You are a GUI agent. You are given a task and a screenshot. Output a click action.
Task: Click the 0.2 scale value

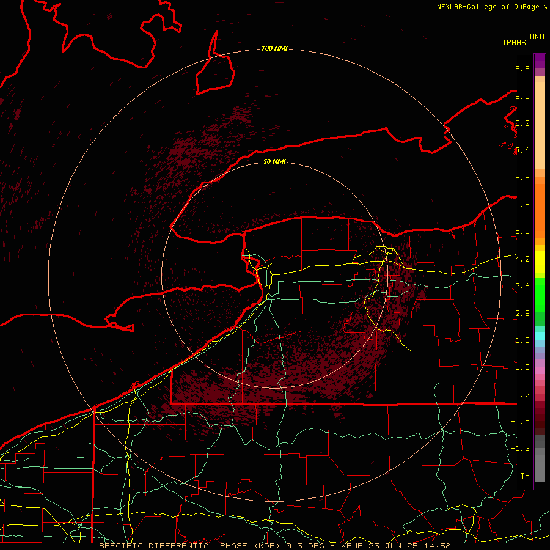pos(522,395)
